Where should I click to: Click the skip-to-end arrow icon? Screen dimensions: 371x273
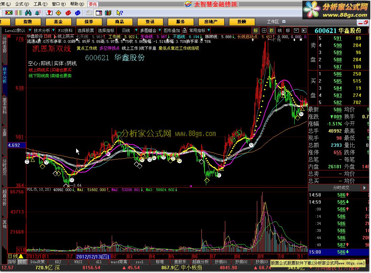coord(304,30)
